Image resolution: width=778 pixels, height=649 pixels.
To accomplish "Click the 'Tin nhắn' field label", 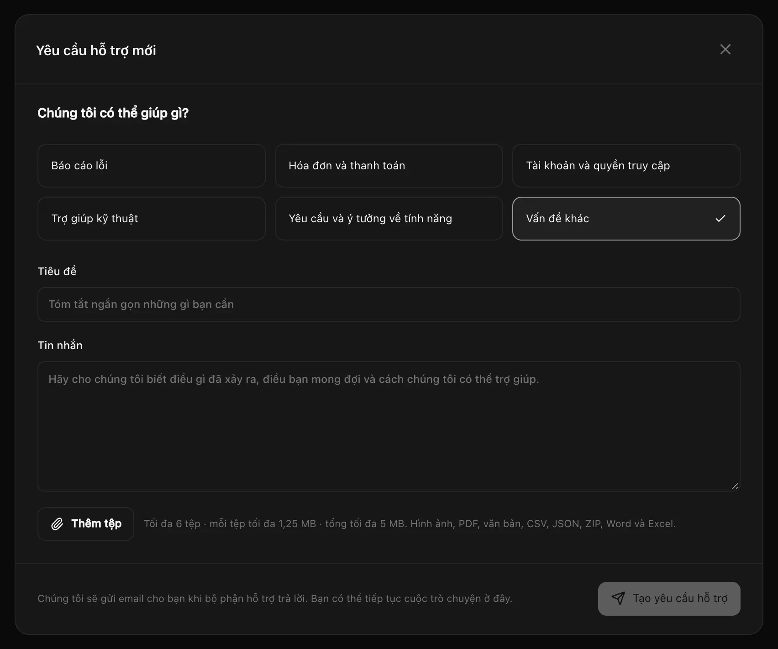I will [60, 345].
